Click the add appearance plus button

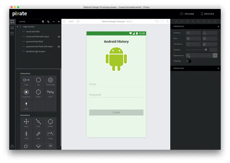click(215, 55)
